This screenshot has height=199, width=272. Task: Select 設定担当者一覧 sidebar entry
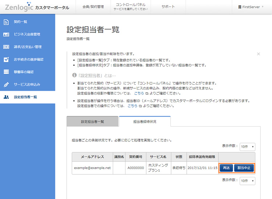[28, 97]
